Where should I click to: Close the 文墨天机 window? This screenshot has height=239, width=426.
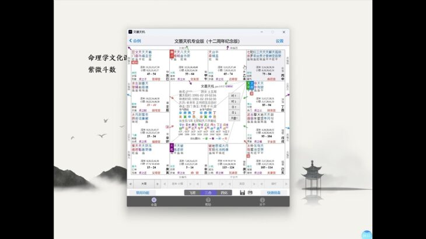(x=284, y=32)
